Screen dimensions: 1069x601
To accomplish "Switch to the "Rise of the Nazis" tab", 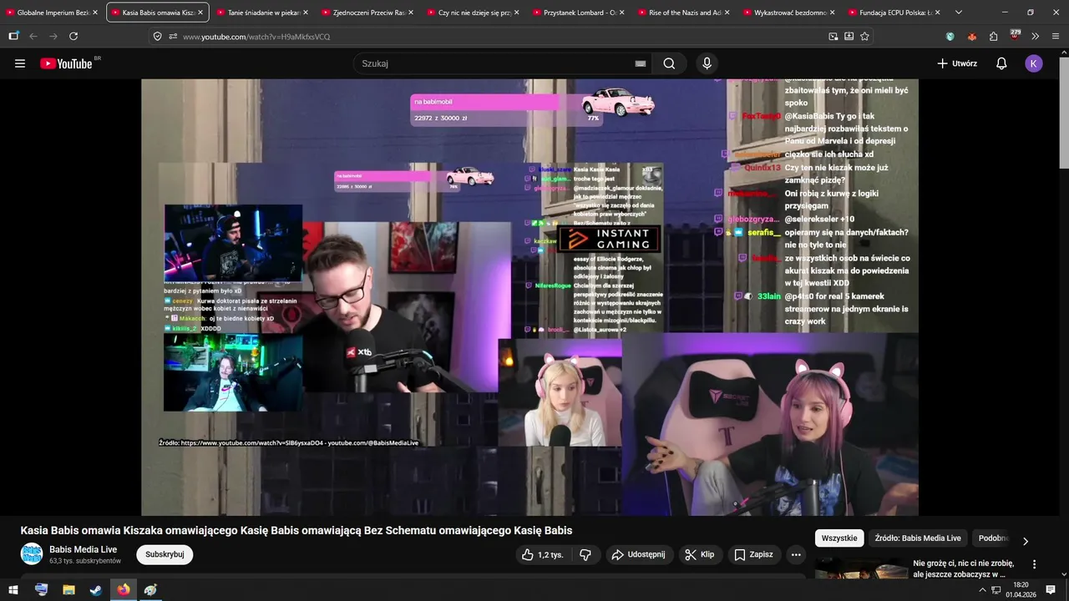I will (x=685, y=13).
